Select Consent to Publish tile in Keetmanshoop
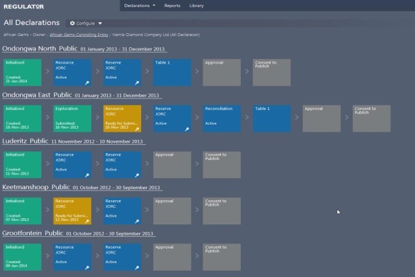The height and width of the screenshot is (277, 415). tap(222, 211)
